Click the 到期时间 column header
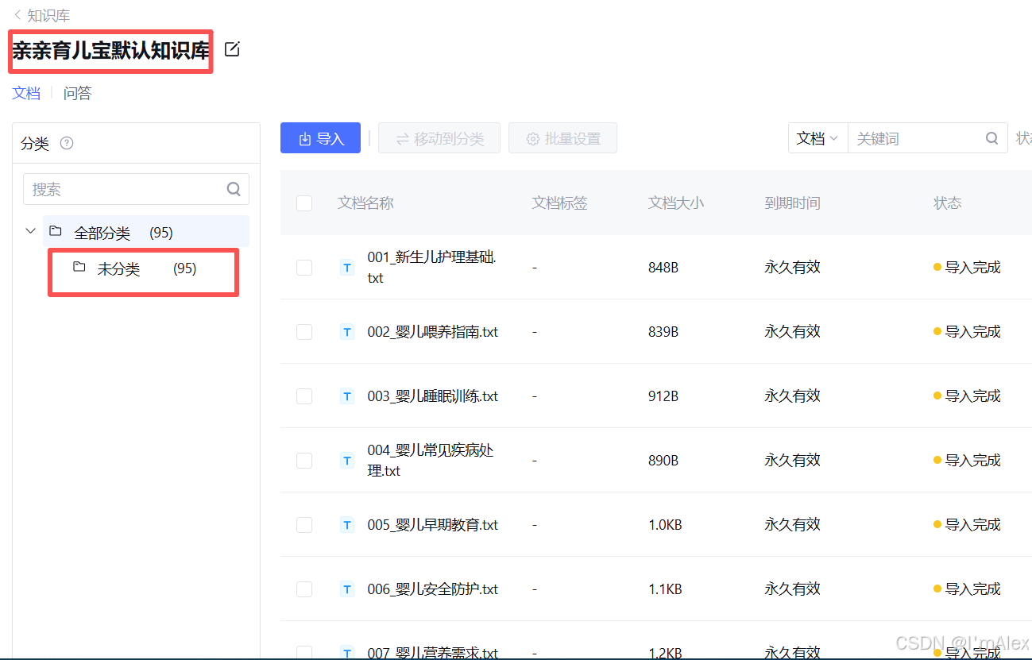 (x=793, y=203)
